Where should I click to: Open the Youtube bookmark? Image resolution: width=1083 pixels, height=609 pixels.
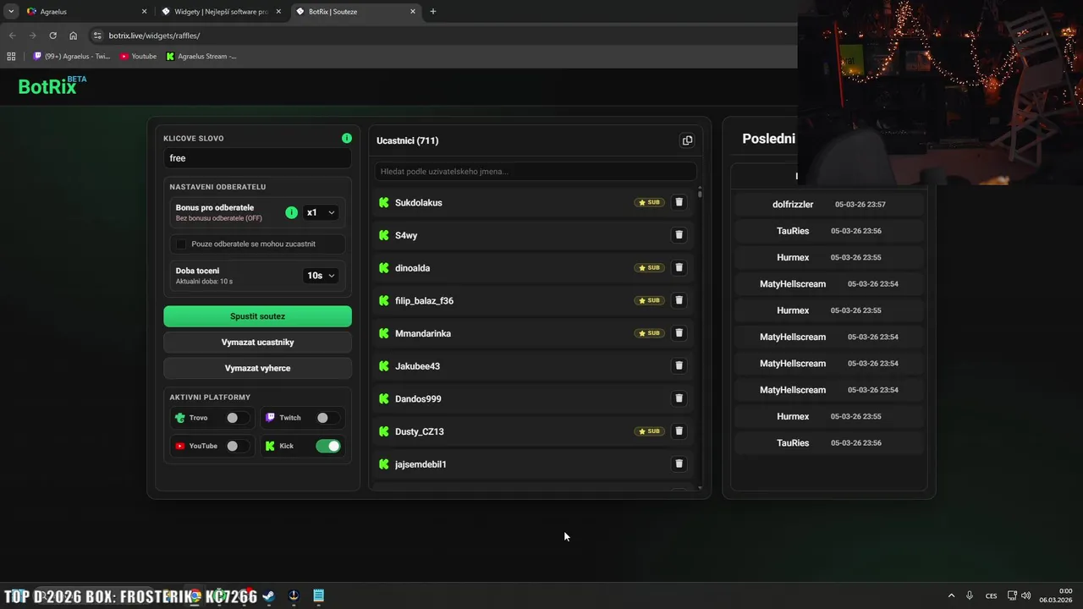pos(138,56)
